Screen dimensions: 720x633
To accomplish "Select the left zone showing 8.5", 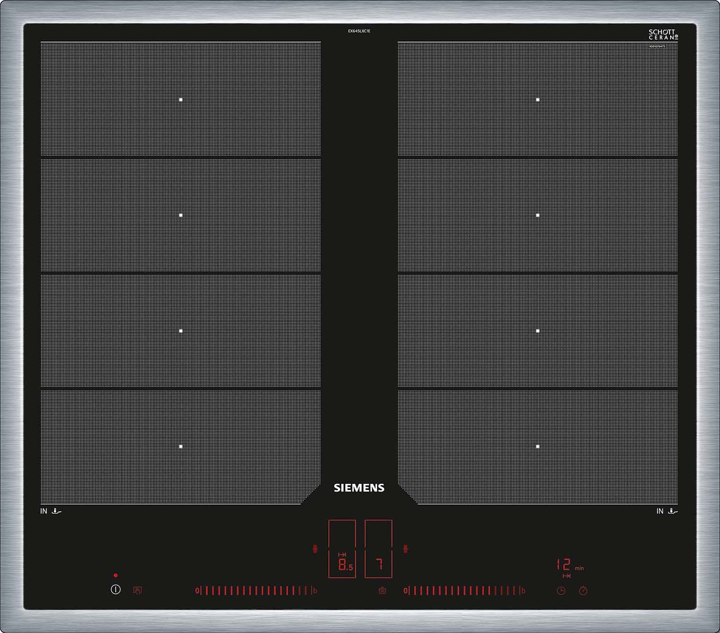I will point(342,549).
